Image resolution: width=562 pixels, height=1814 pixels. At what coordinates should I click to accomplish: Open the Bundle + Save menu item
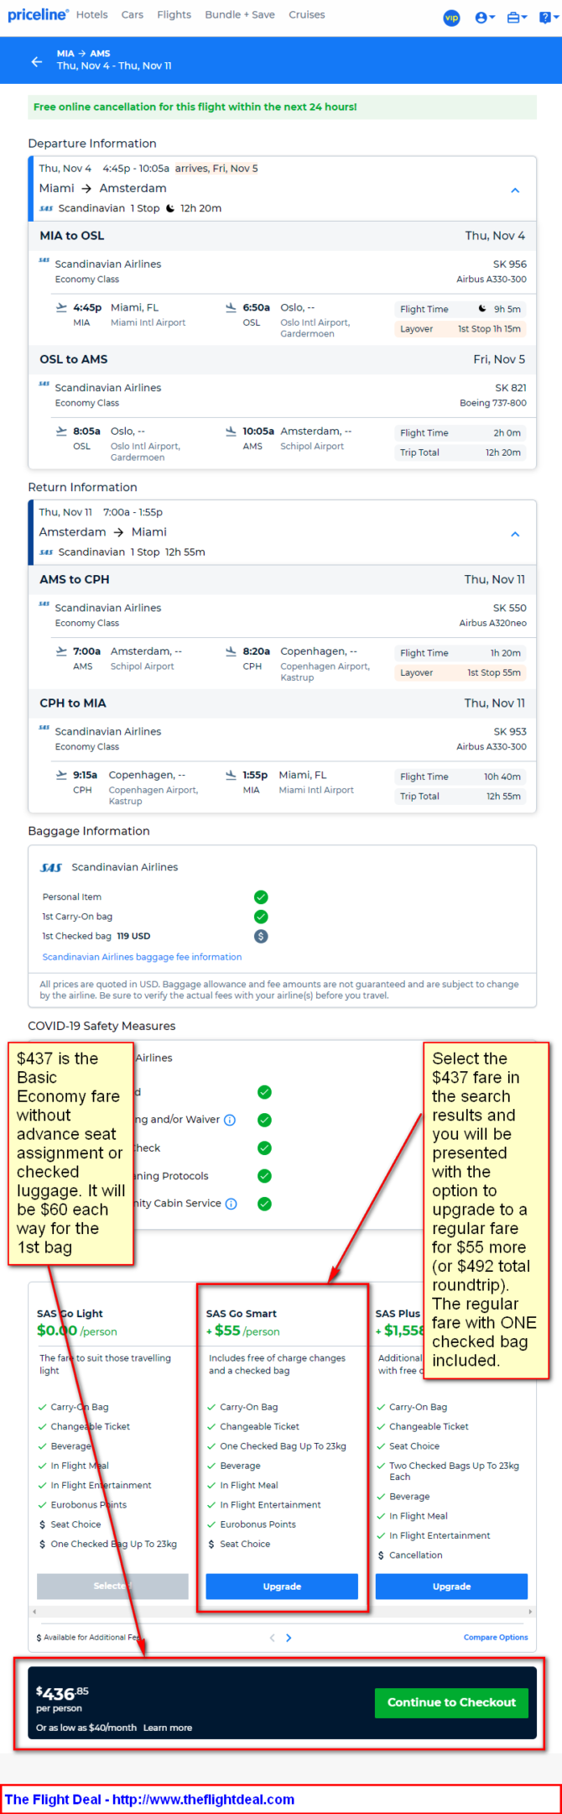coord(240,15)
